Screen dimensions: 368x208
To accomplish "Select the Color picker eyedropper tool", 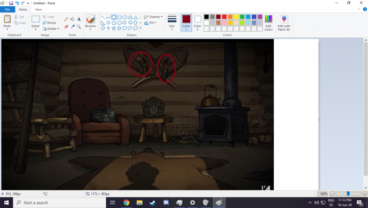I will point(73,27).
